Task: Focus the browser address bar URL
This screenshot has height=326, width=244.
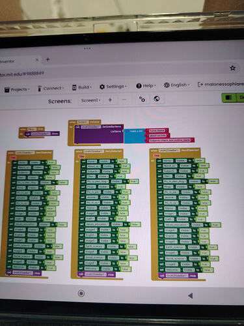Action: point(22,74)
